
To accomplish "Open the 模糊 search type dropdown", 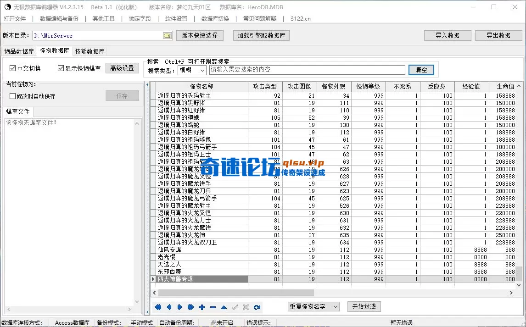I will pos(200,70).
